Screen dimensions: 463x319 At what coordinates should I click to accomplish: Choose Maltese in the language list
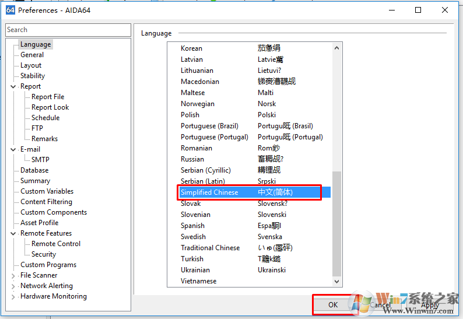[x=250, y=93]
